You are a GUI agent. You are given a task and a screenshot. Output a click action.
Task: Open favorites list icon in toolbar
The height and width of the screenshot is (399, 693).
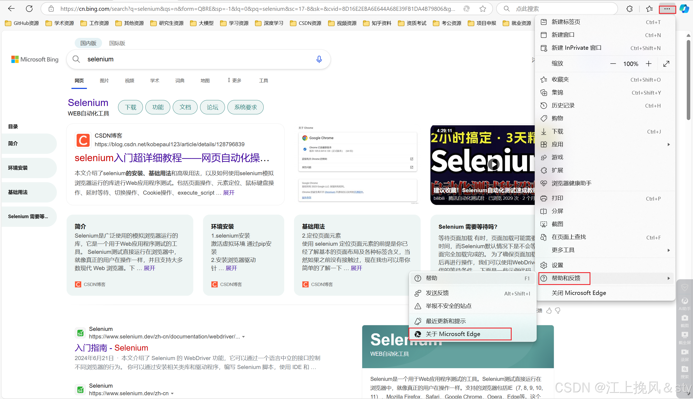tap(649, 9)
